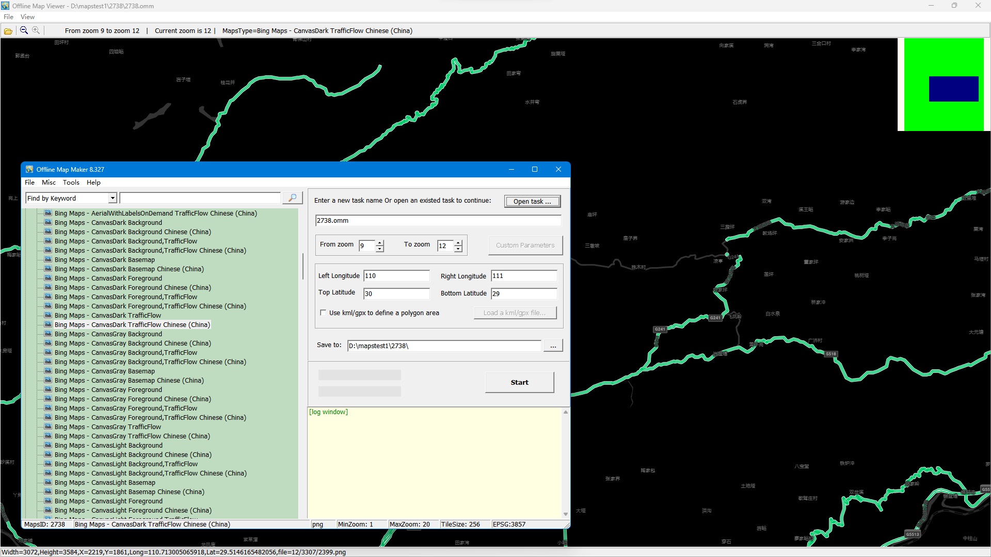Select CanvasLight Basemap Chinese (China) row
The width and height of the screenshot is (991, 557).
click(x=129, y=492)
